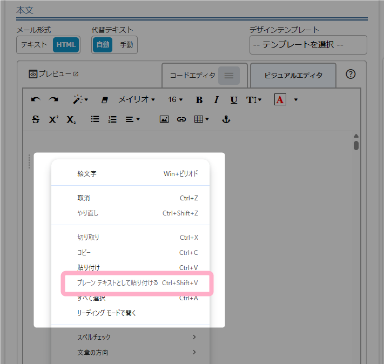
Task: Click the insert link icon
Action: 181,119
